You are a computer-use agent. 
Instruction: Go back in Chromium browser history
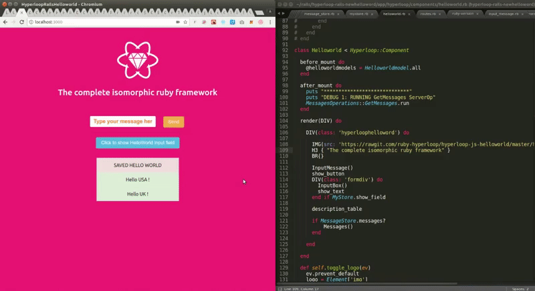pyautogui.click(x=5, y=22)
